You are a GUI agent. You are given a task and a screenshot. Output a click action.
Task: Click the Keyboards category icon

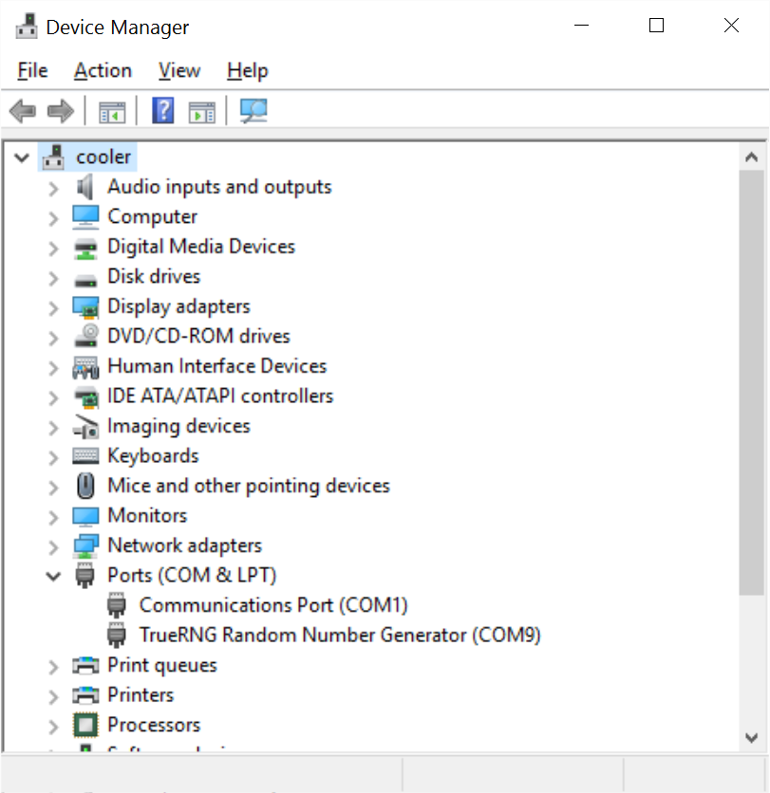(84, 455)
